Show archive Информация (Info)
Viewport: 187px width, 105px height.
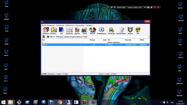(x=101, y=31)
